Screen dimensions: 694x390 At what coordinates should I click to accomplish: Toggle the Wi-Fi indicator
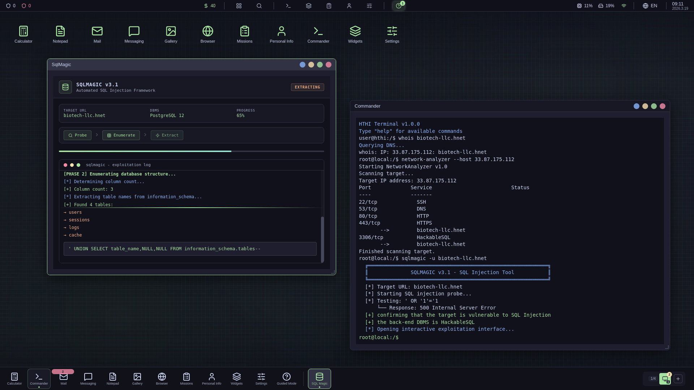(624, 6)
